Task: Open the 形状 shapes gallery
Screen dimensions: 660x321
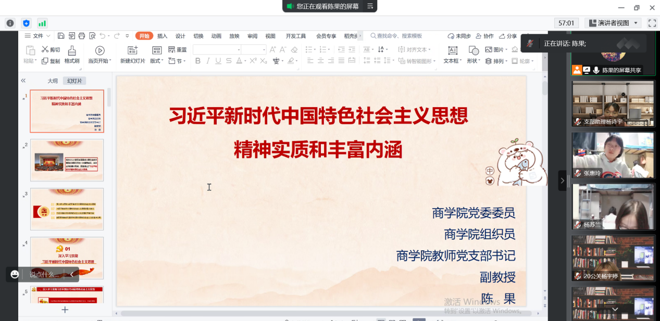Action: tap(474, 55)
